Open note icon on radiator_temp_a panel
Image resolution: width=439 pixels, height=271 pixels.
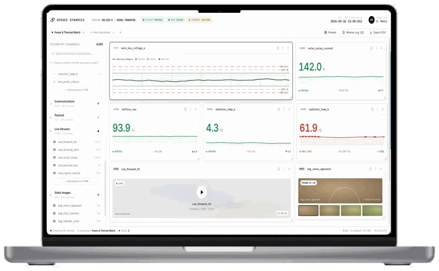coord(278,109)
